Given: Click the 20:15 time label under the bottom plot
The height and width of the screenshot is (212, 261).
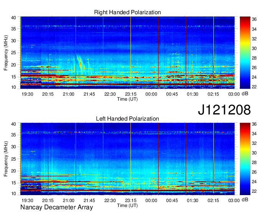Looking at the screenshot, I should (48, 200).
